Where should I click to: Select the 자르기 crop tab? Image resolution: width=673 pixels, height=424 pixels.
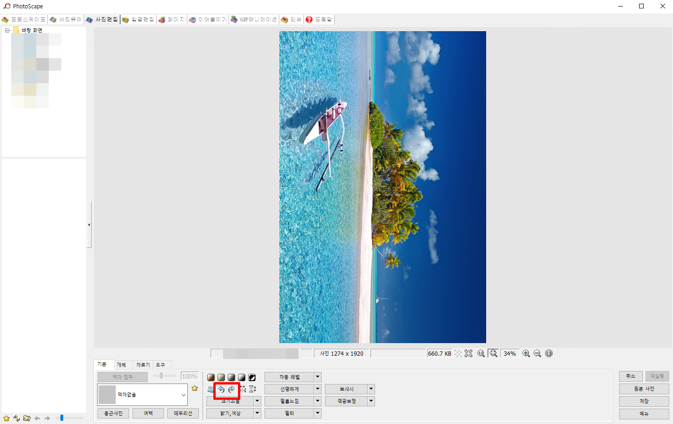(143, 365)
